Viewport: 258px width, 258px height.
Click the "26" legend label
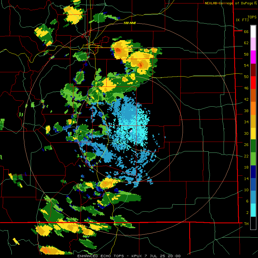246,145
